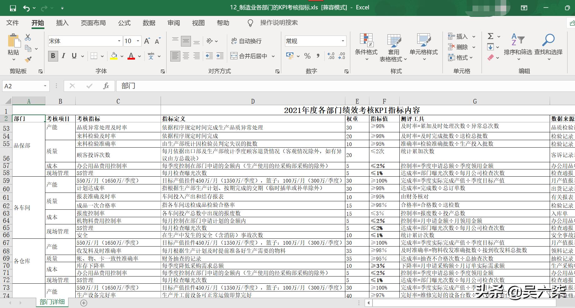
Task: Click the 自动求和 AutoSum icon
Action: click(490, 36)
